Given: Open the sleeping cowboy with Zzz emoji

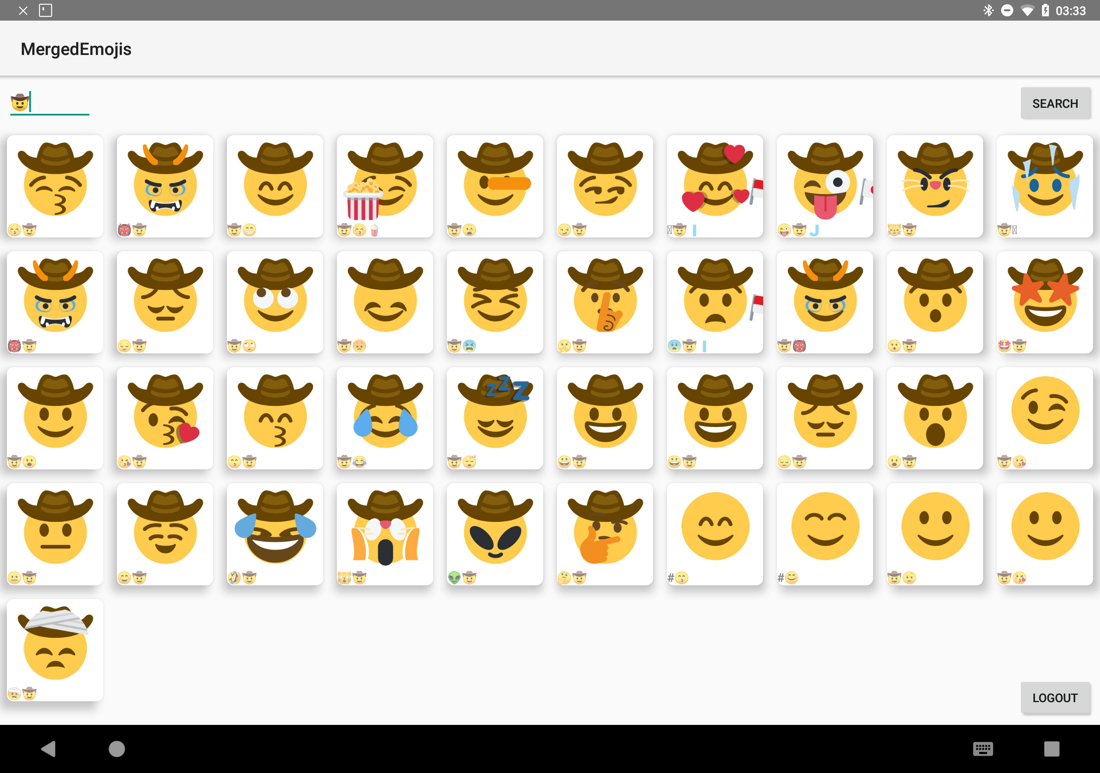Looking at the screenshot, I should (495, 417).
